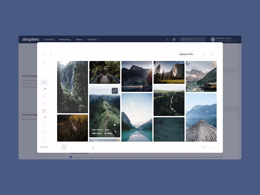This screenshot has height=195, width=260.
Task: Select the highlighted folder icon in sidebar
Action: point(44,83)
